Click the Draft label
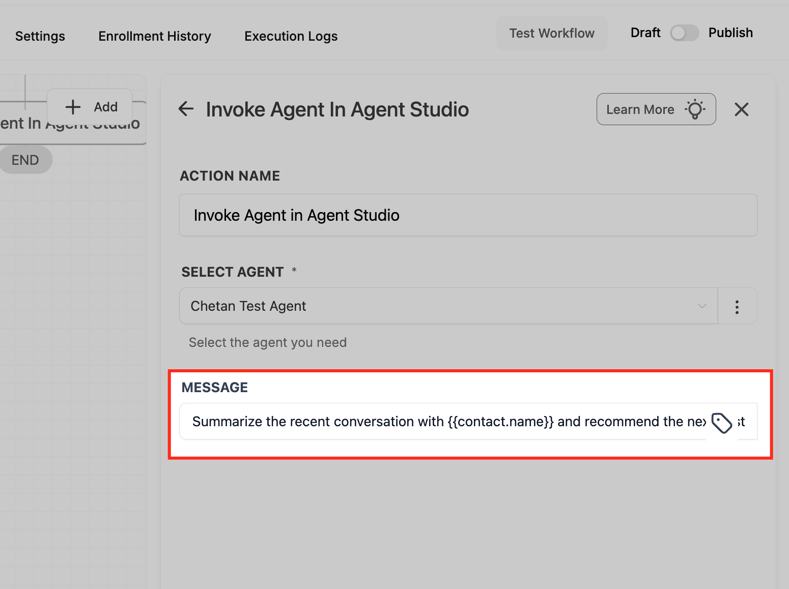 point(645,33)
